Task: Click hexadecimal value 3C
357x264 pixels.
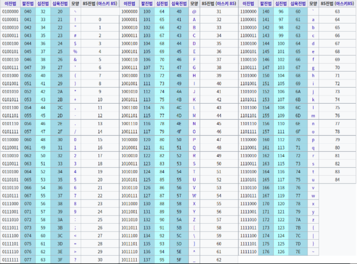Action: pyautogui.click(x=60, y=236)
